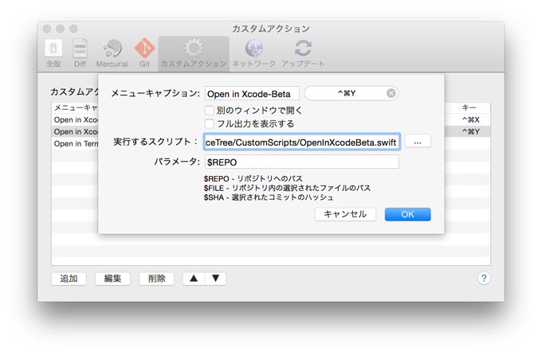Select the highlighted Open in Xco row with ^⌘Y
Screen dimensions: 542x355
click(x=271, y=131)
